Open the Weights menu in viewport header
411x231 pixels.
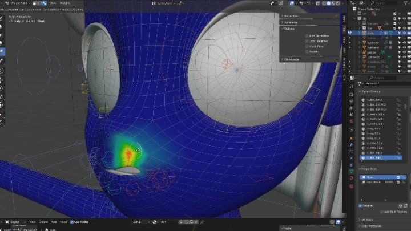pyautogui.click(x=65, y=3)
